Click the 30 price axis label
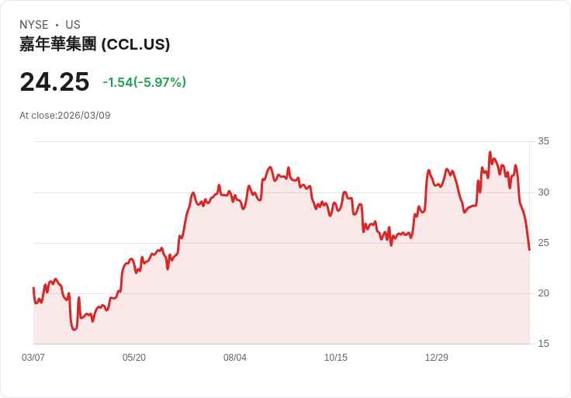 543,192
